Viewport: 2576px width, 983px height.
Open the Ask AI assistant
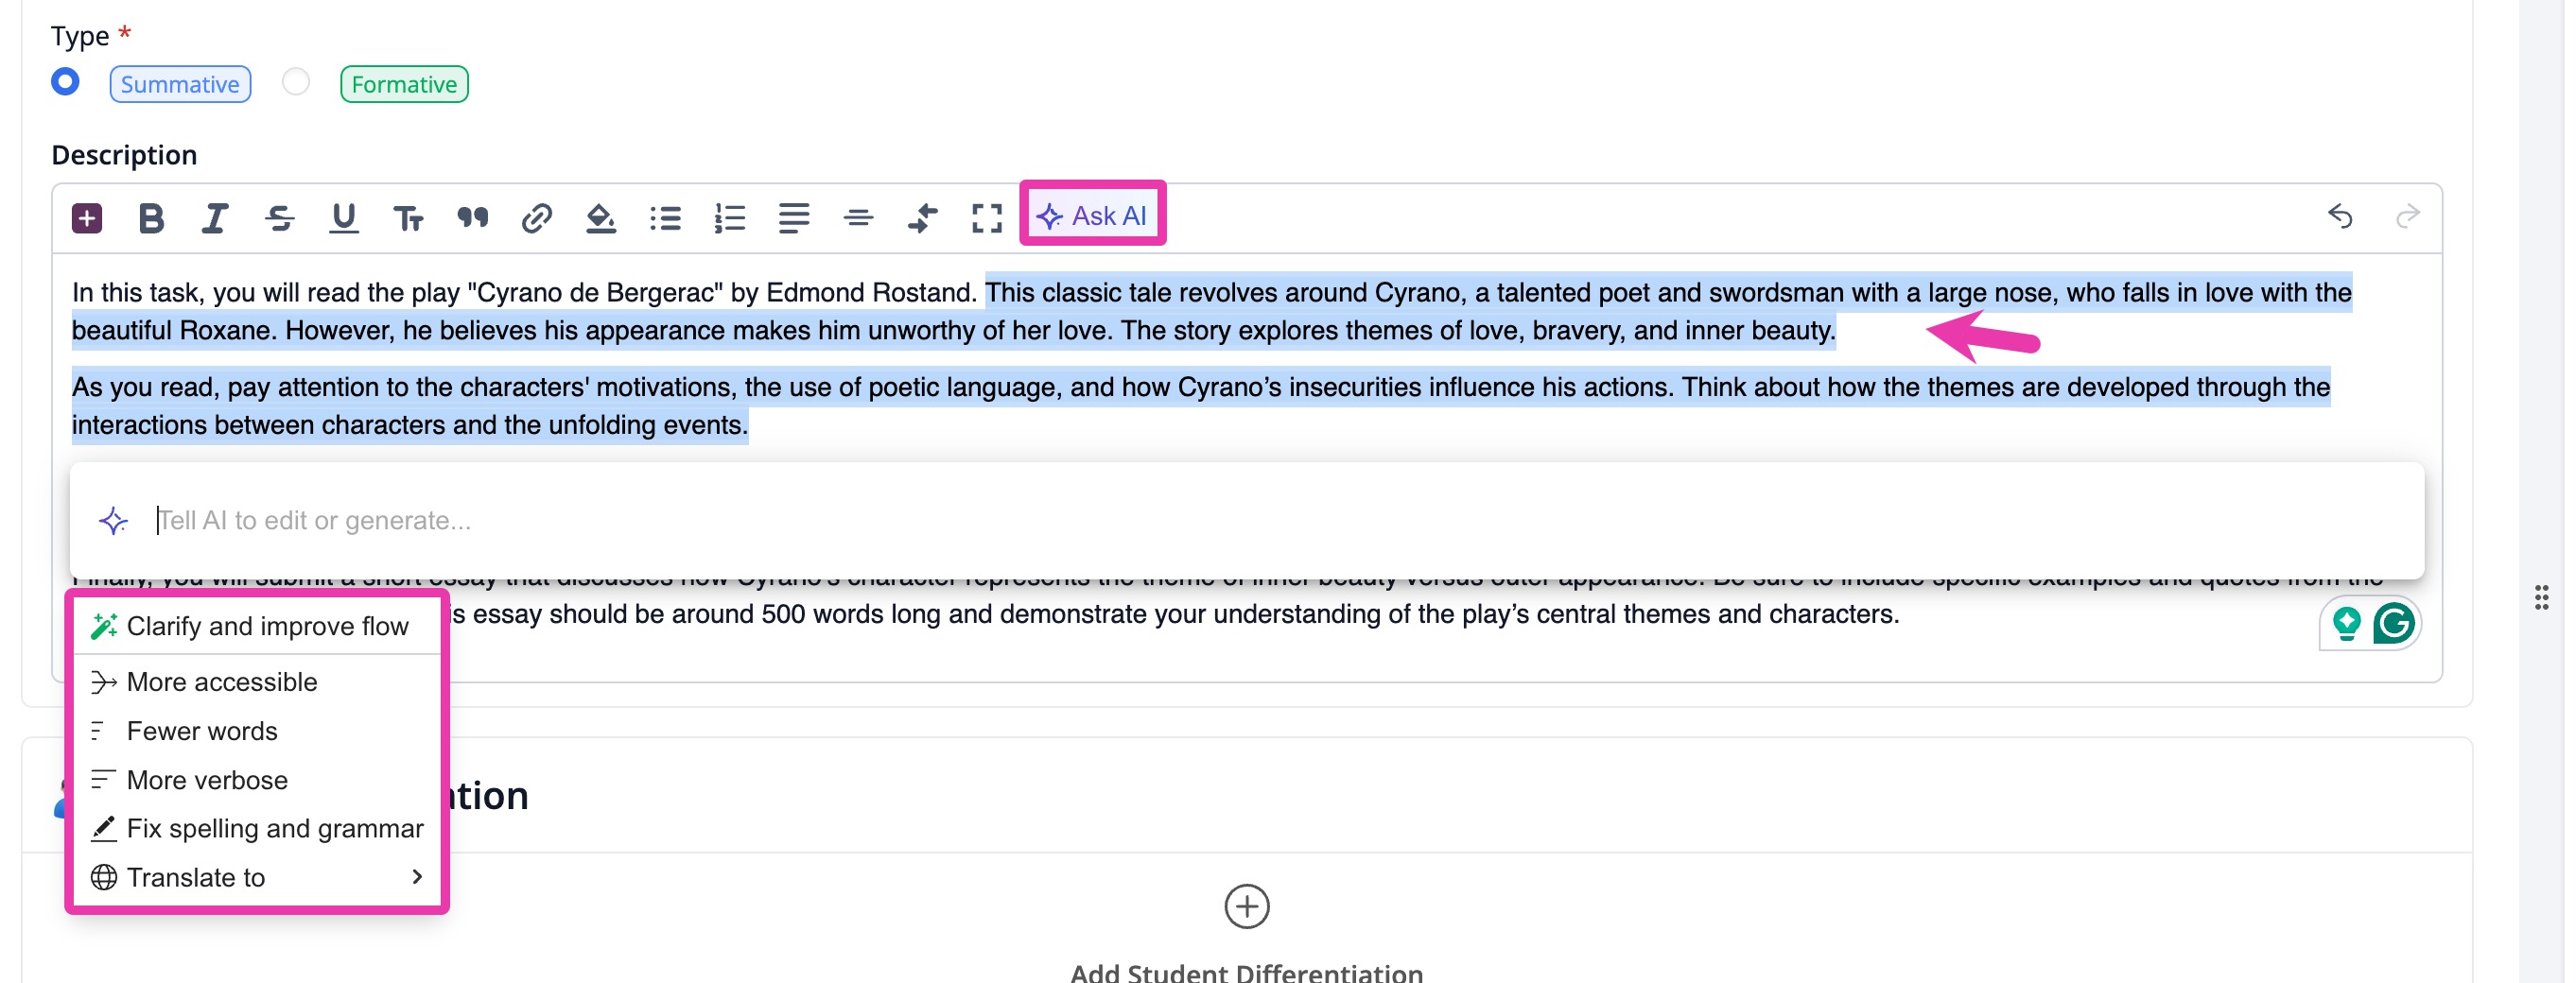1093,214
